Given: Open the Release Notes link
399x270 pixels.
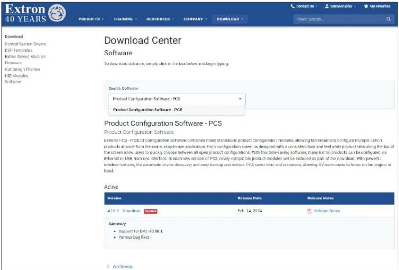Looking at the screenshot, I should click(327, 211).
